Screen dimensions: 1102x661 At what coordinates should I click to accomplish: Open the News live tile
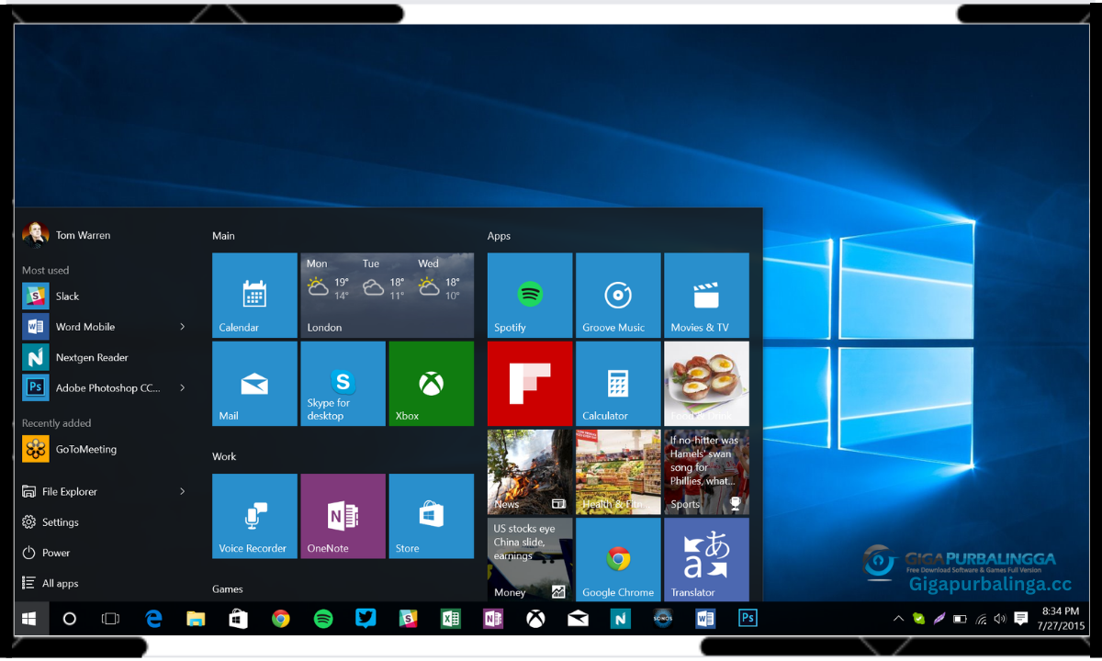pyautogui.click(x=530, y=472)
